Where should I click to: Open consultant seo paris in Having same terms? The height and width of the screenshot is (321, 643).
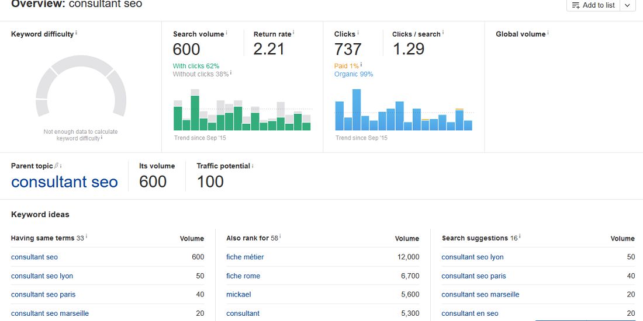pos(43,294)
